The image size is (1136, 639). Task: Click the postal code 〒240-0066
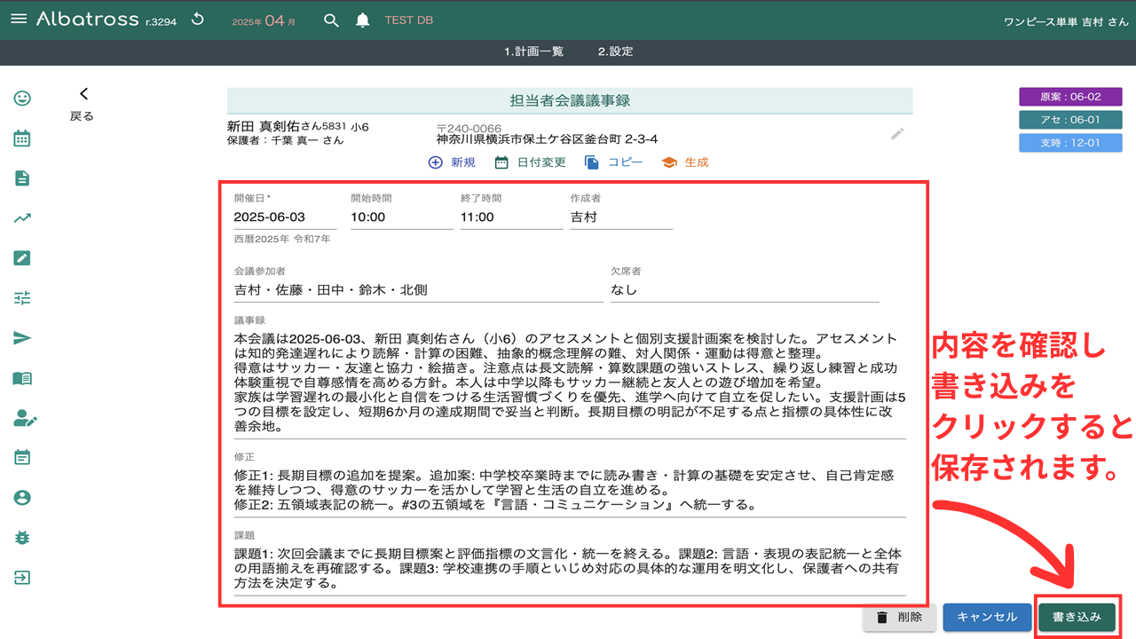coord(469,129)
